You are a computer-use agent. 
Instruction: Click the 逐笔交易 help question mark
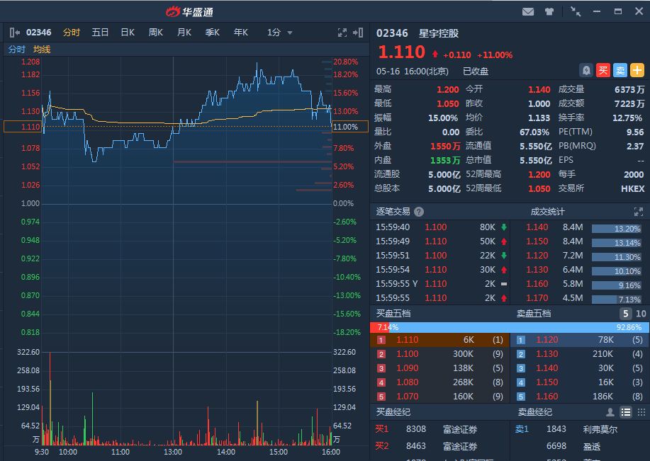click(x=419, y=212)
